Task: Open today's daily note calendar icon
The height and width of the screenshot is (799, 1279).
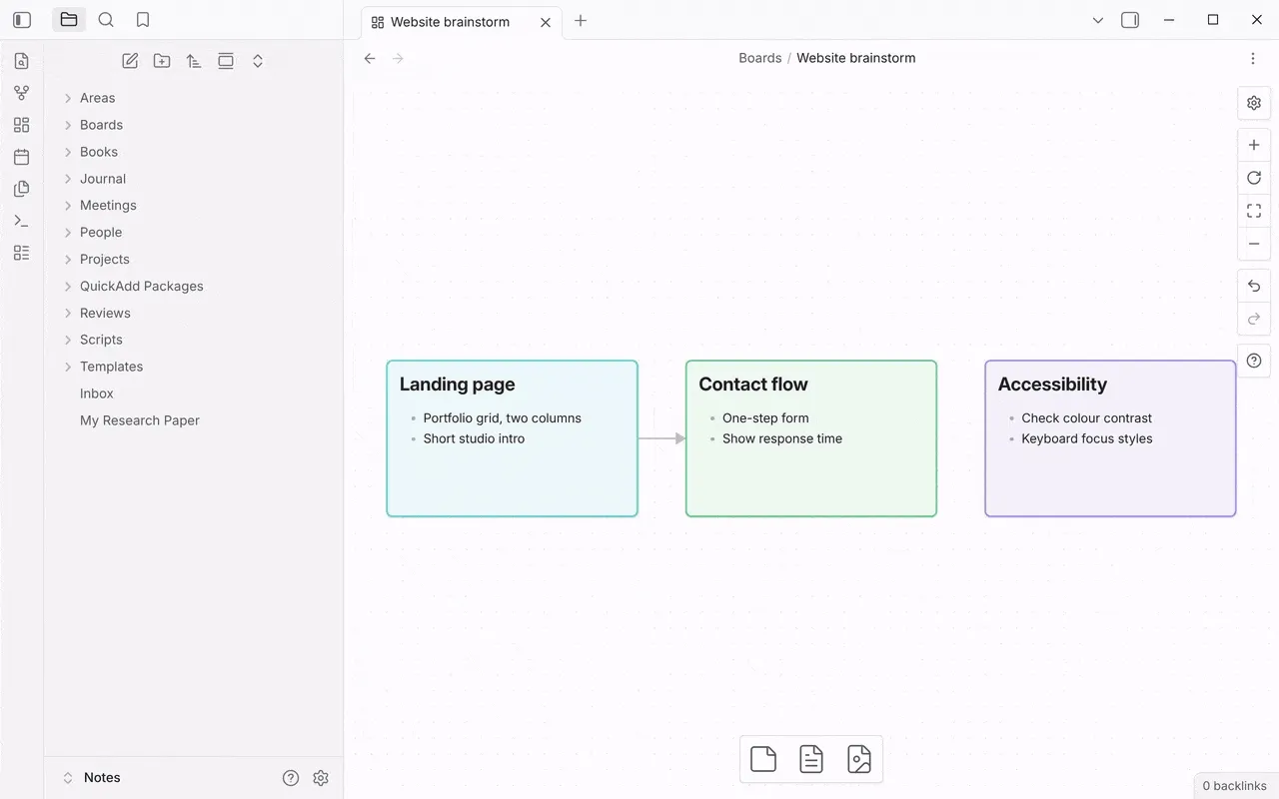Action: [x=22, y=157]
